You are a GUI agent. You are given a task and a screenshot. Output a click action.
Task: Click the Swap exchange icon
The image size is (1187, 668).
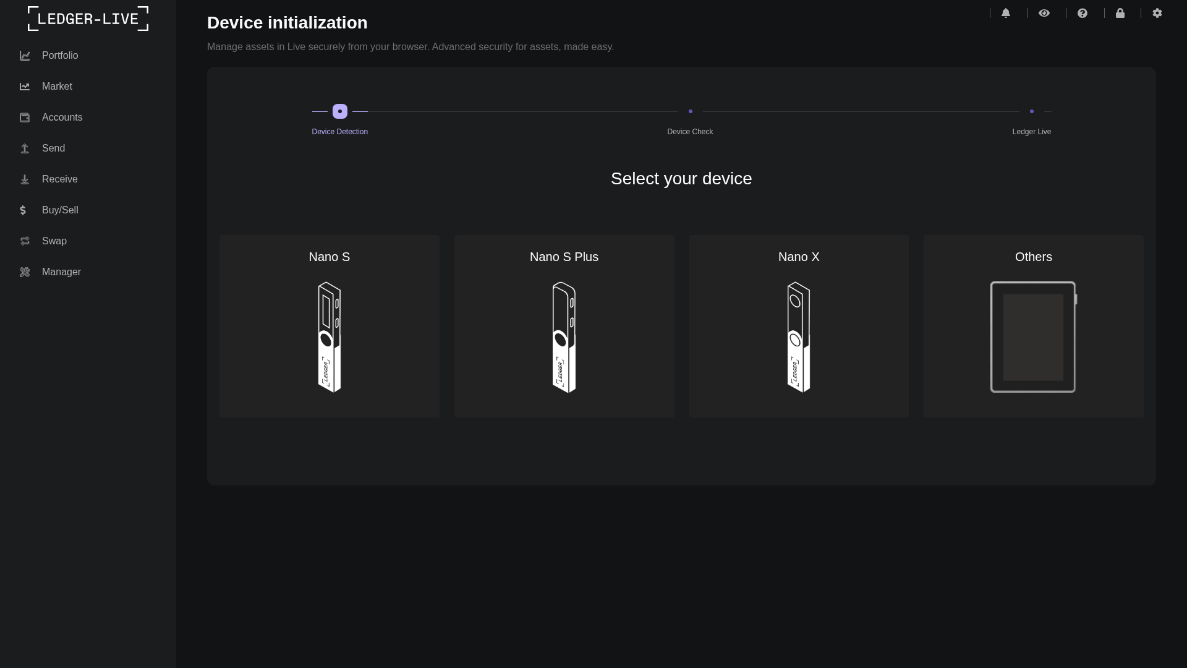point(25,241)
